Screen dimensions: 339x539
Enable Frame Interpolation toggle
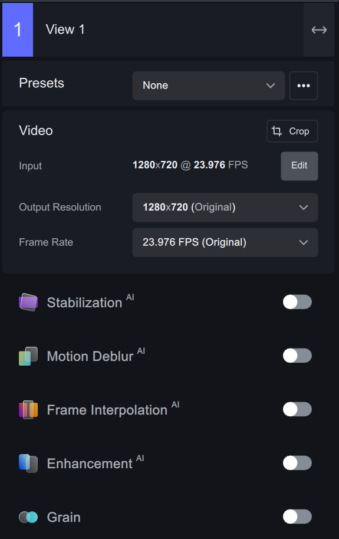pos(297,409)
